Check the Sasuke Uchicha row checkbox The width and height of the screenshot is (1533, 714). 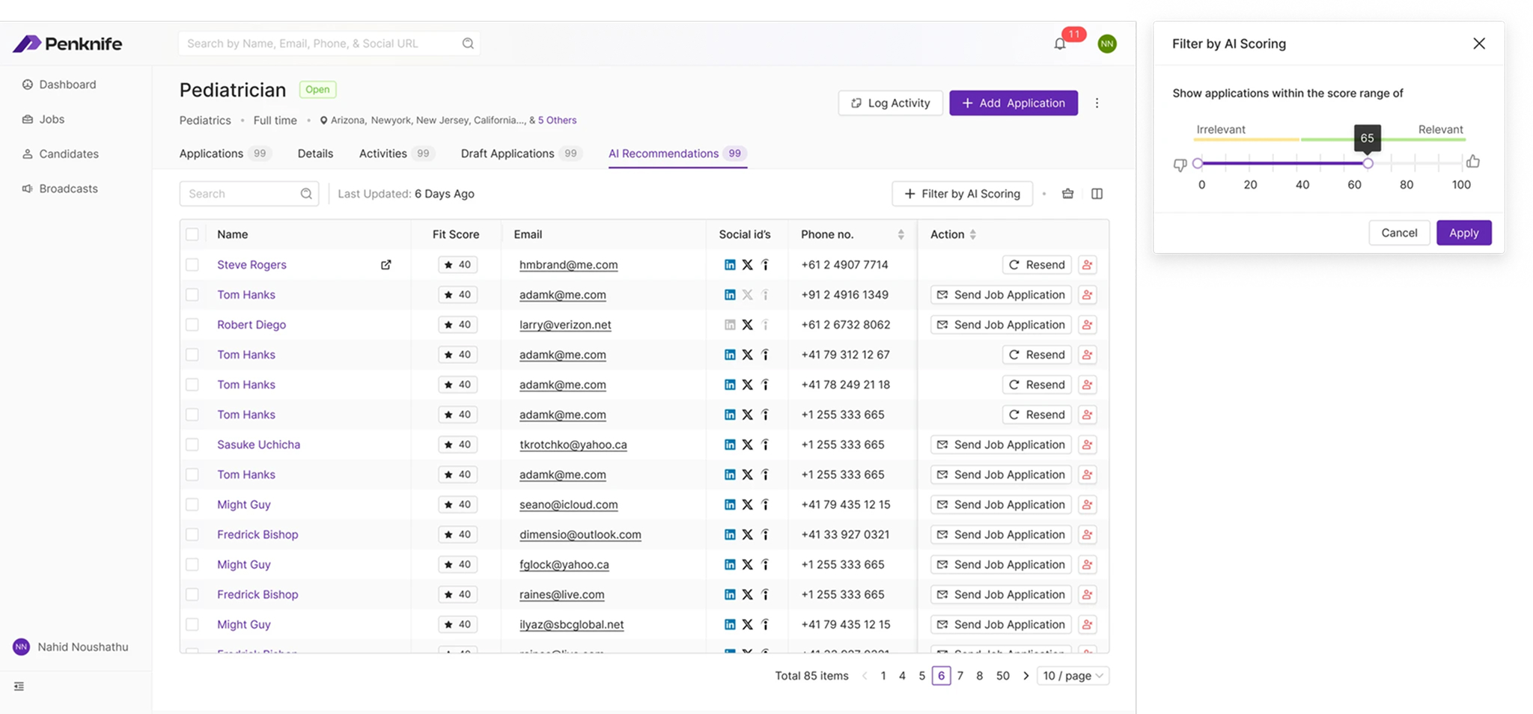192,445
